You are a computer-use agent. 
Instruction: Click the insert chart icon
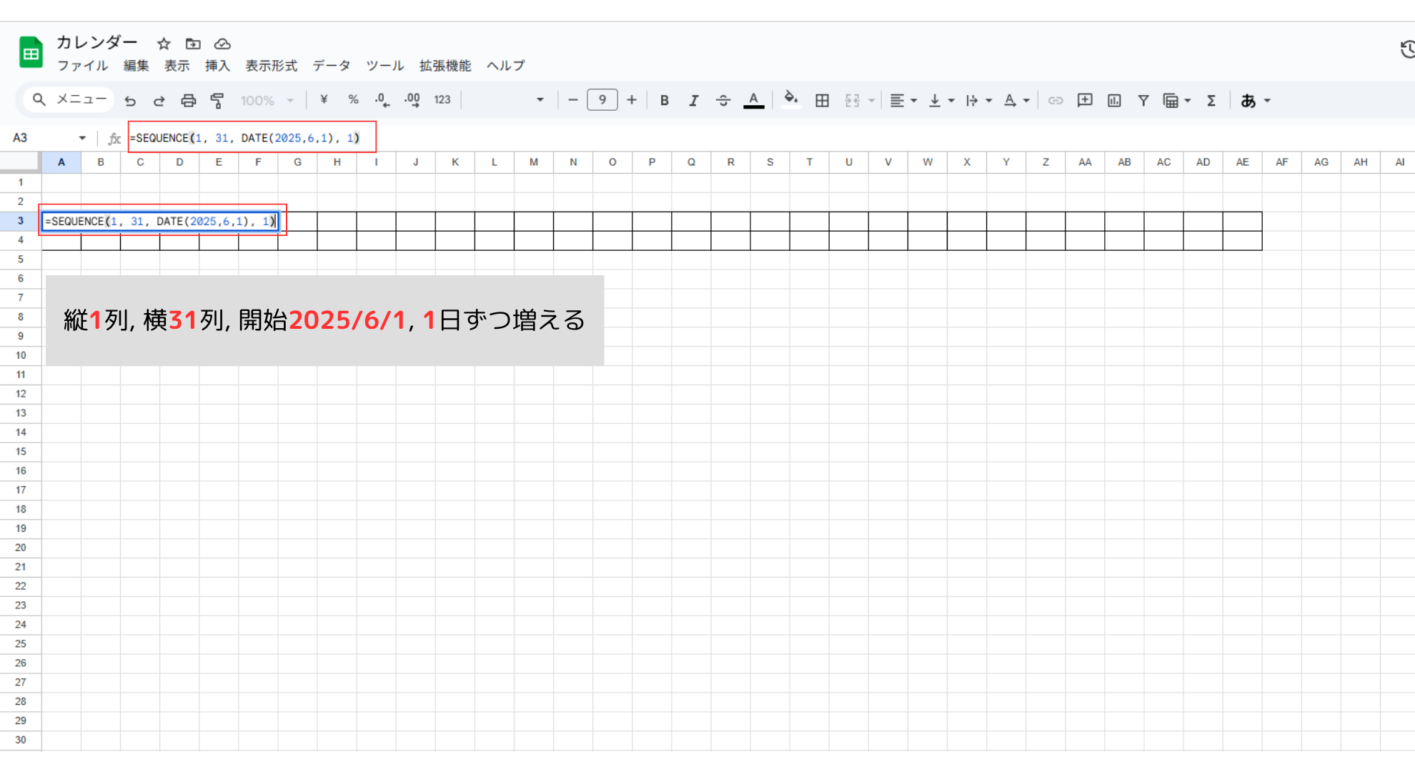pos(1114,101)
